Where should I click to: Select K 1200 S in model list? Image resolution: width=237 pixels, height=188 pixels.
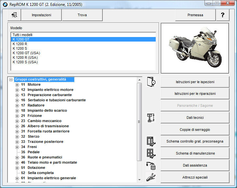point(20,48)
